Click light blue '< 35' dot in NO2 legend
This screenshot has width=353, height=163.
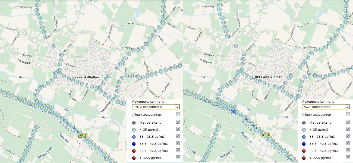coord(304,130)
